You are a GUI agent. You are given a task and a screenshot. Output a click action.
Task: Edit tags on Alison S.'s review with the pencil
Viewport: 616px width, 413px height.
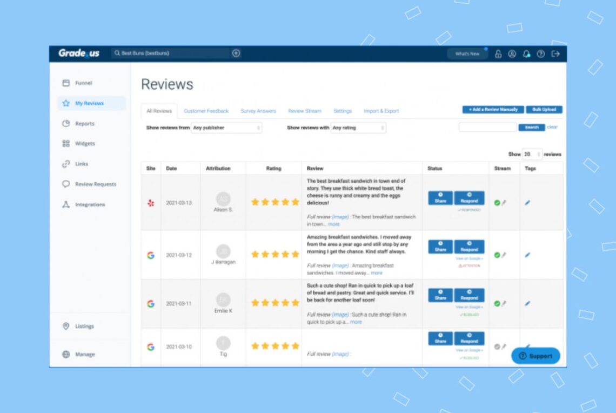point(527,202)
